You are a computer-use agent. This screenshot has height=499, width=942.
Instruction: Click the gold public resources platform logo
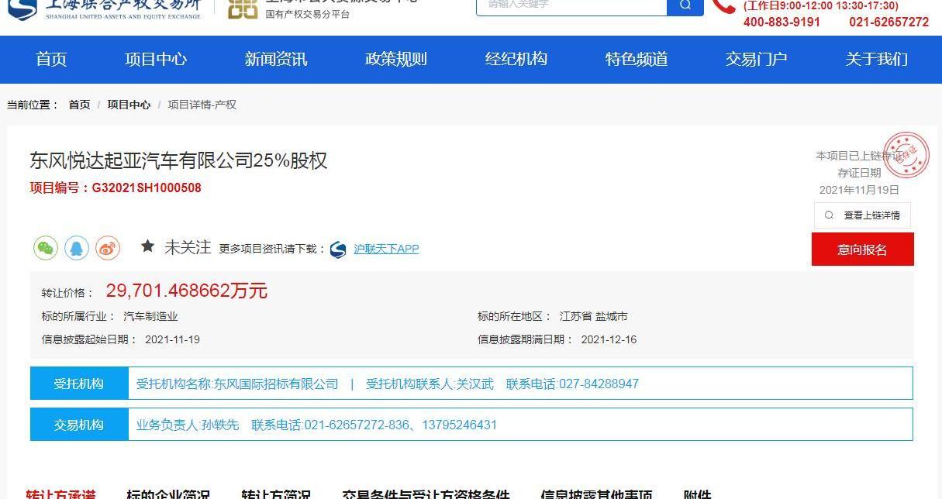[x=243, y=9]
